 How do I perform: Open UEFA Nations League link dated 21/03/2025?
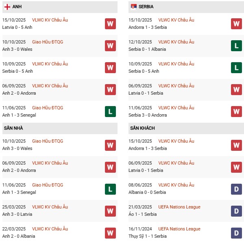[180, 207]
